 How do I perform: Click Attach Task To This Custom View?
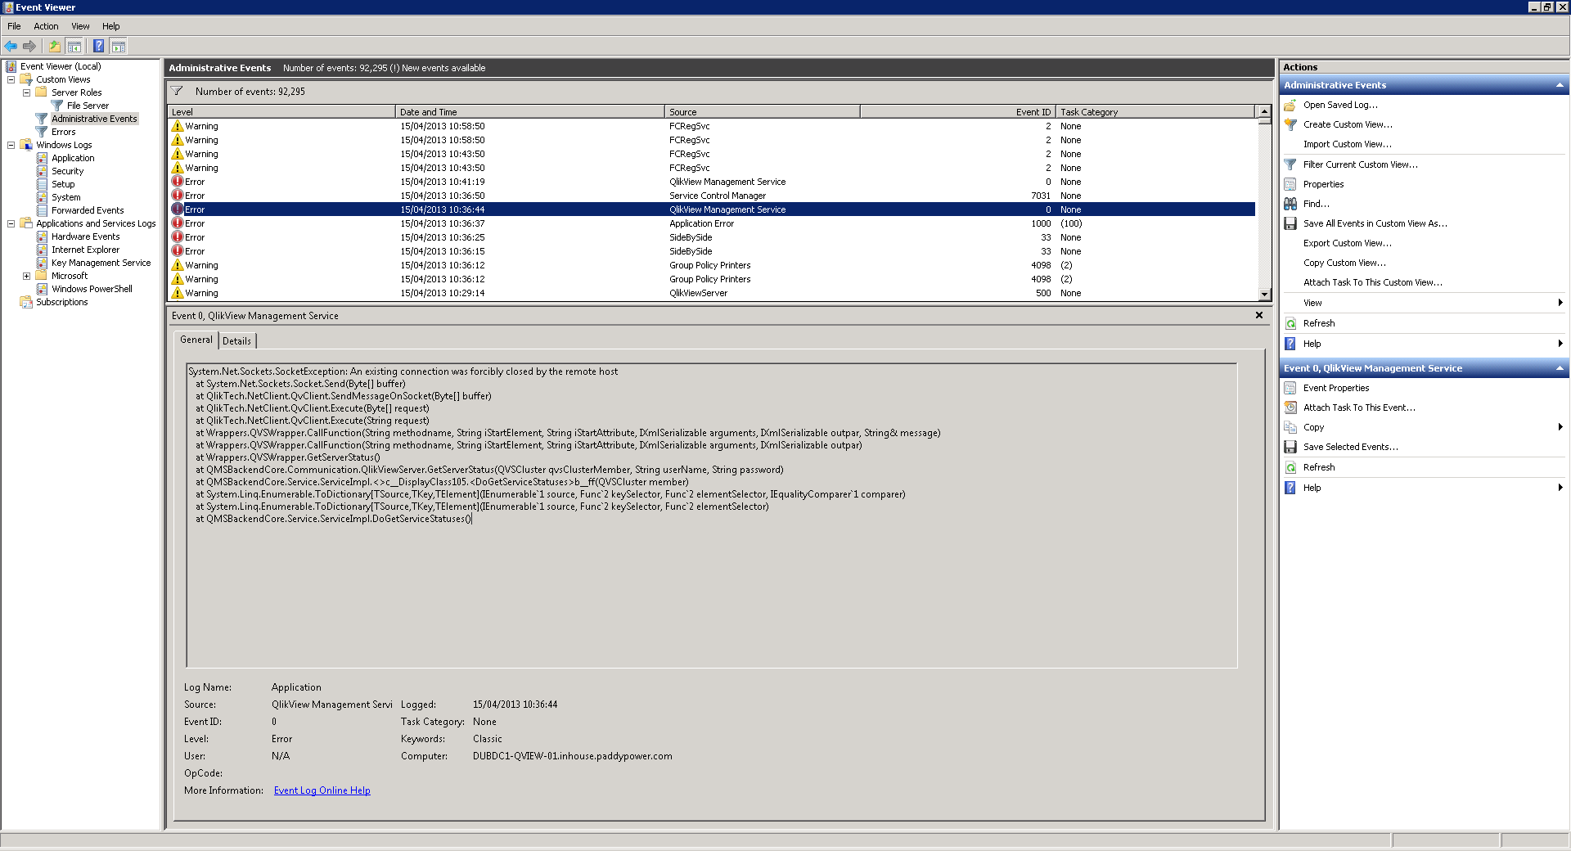(x=1372, y=282)
